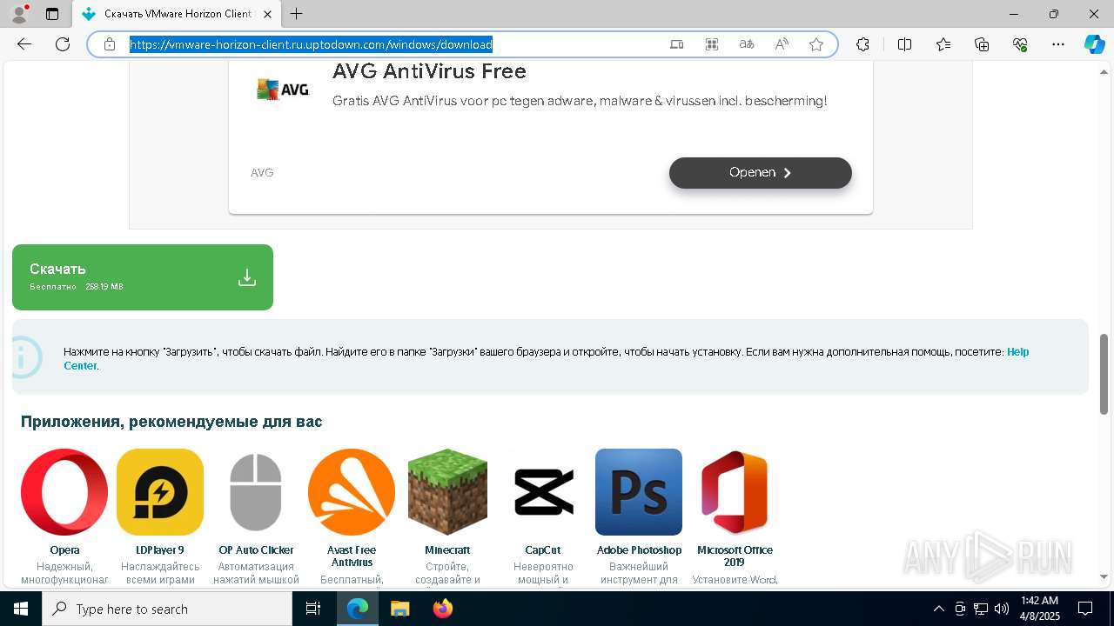The image size is (1114, 626).
Task: Show hidden tray icons chevron
Action: pyautogui.click(x=938, y=609)
